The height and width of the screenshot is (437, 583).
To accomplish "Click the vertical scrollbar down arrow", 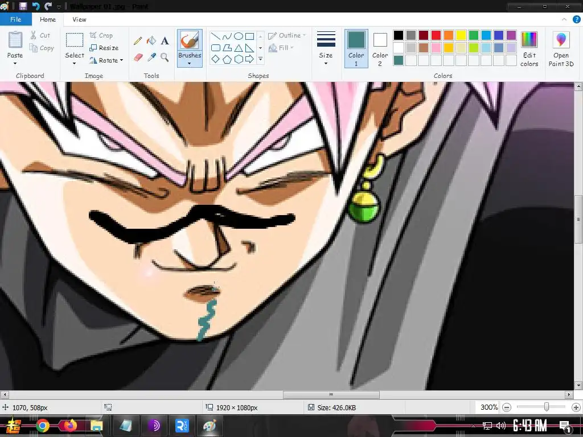I will (x=578, y=385).
